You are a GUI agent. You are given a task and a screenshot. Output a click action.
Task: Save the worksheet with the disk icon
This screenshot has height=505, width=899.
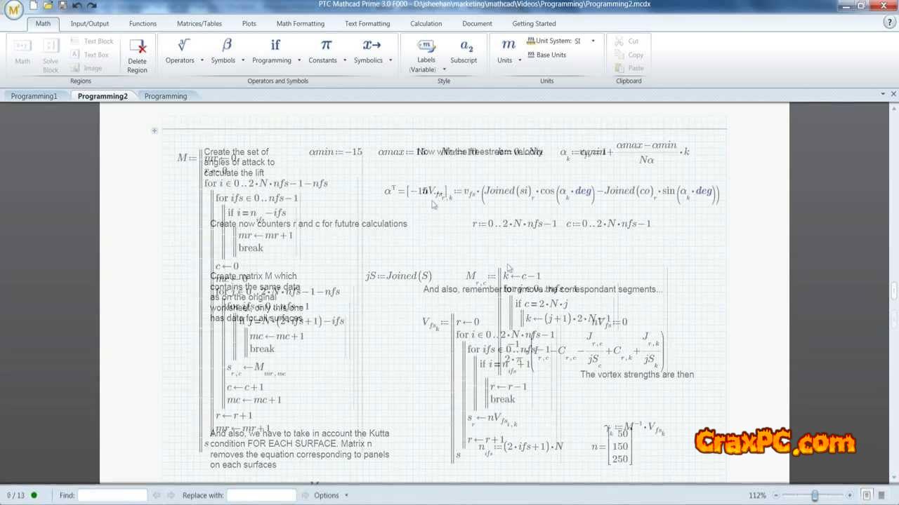pos(63,6)
